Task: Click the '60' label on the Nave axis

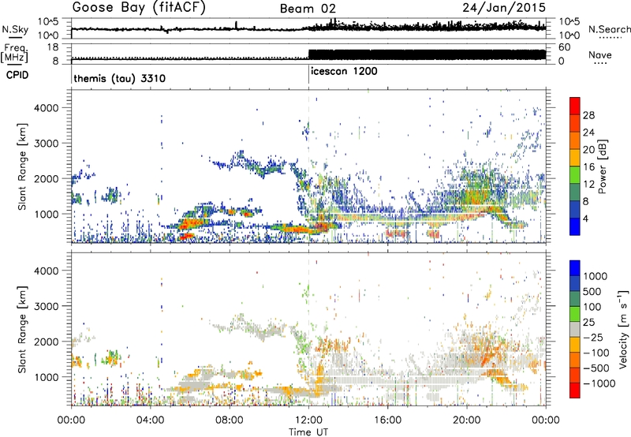Action: point(565,47)
